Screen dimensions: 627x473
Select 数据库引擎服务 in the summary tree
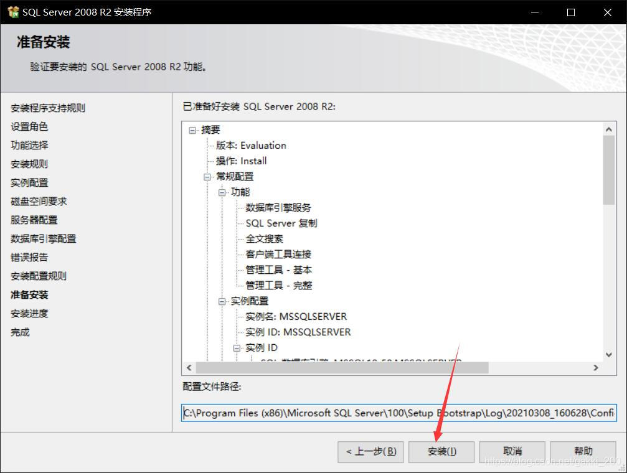(278, 207)
